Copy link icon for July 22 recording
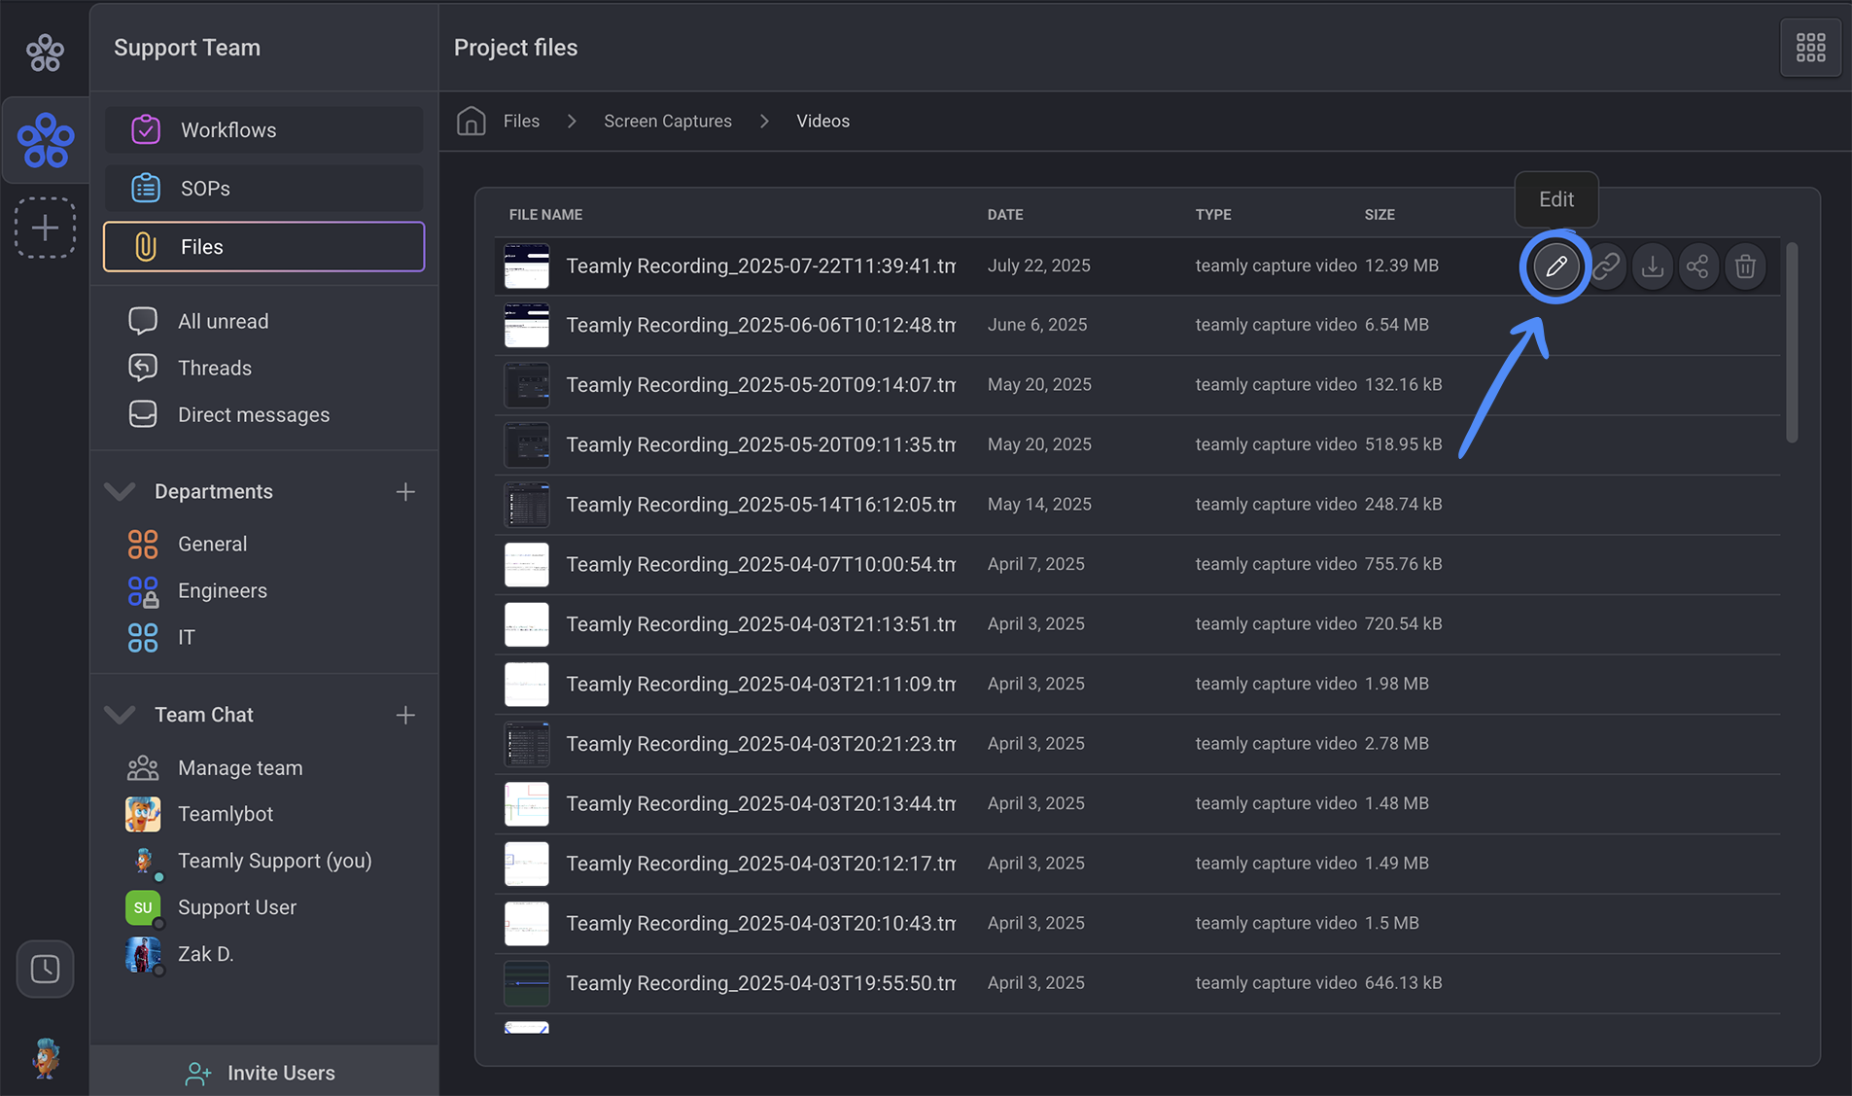1852x1096 pixels. coord(1606,265)
